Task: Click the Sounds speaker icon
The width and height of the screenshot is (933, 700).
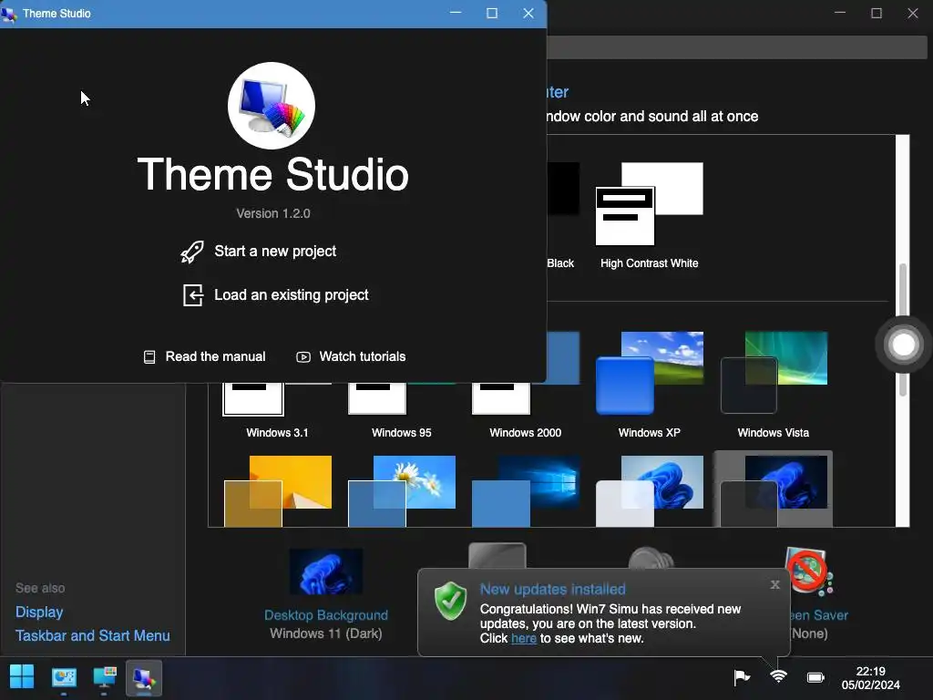Action: pyautogui.click(x=651, y=557)
